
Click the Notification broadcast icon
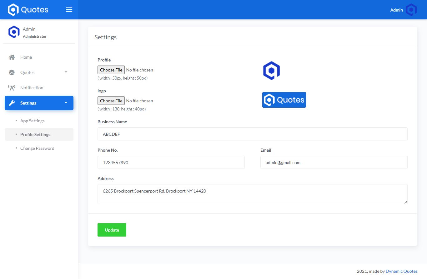tap(12, 88)
